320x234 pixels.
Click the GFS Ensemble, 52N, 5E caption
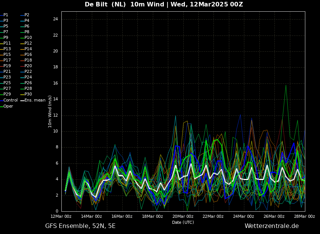click(x=80, y=226)
